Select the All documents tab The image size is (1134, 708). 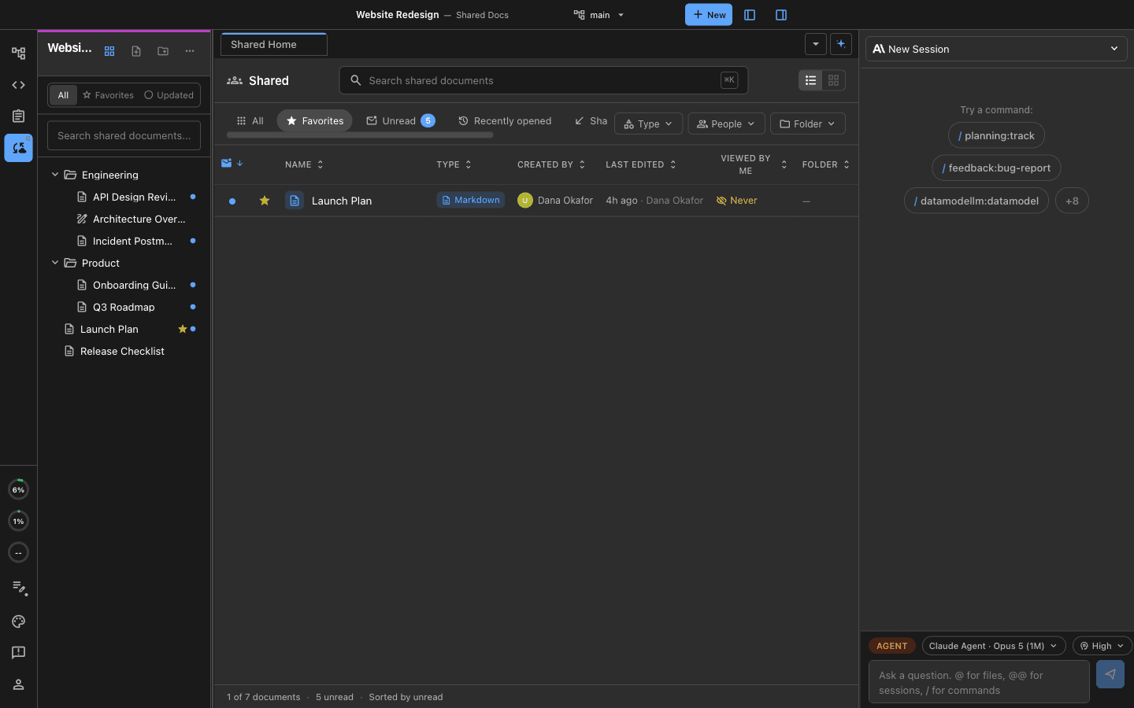pyautogui.click(x=250, y=120)
